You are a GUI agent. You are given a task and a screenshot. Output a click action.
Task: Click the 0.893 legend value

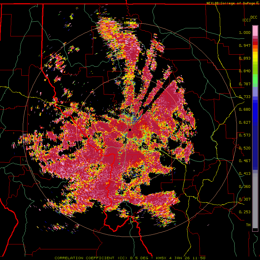[x=245, y=58]
